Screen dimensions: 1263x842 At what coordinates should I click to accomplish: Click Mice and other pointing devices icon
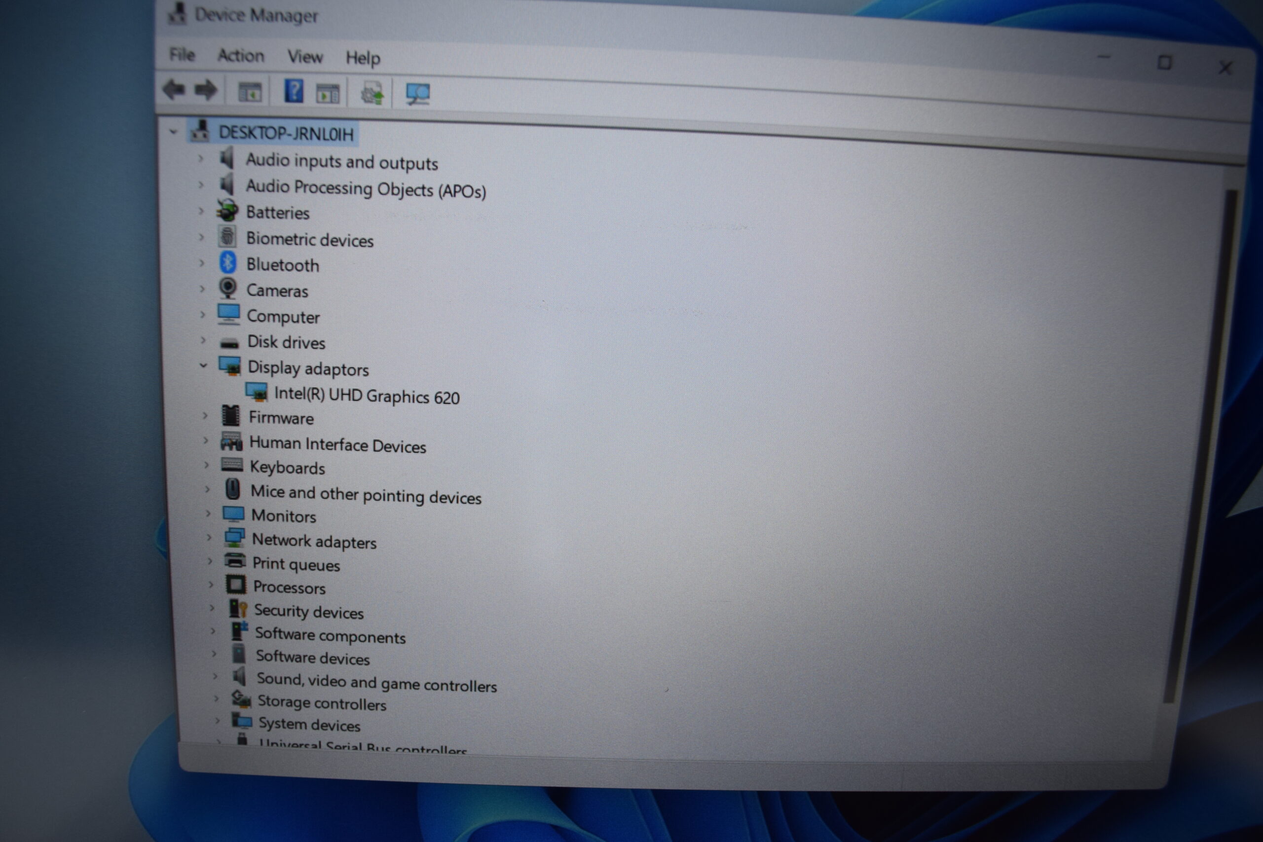(232, 489)
